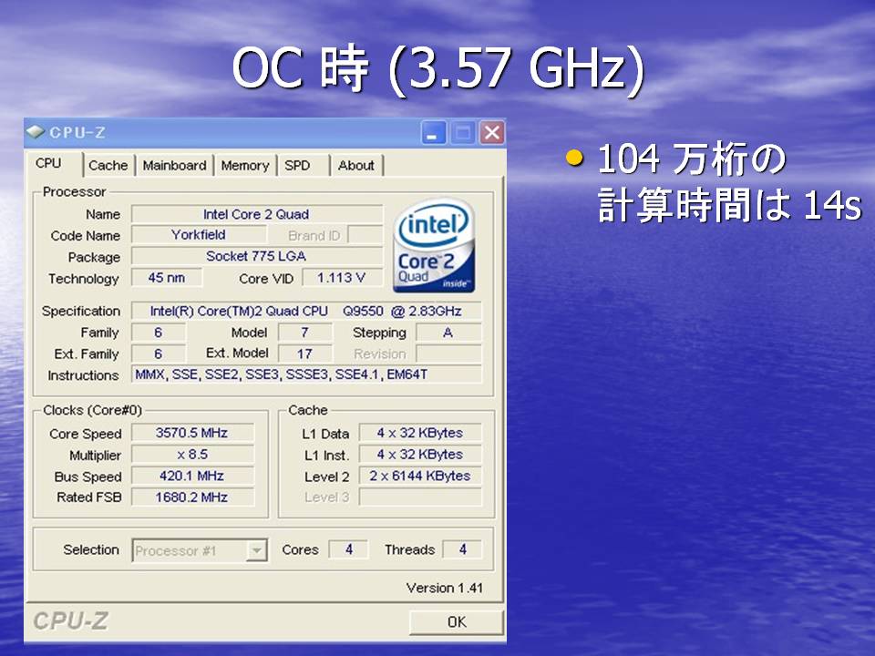Click the Ext. Model value 17

pyautogui.click(x=304, y=354)
